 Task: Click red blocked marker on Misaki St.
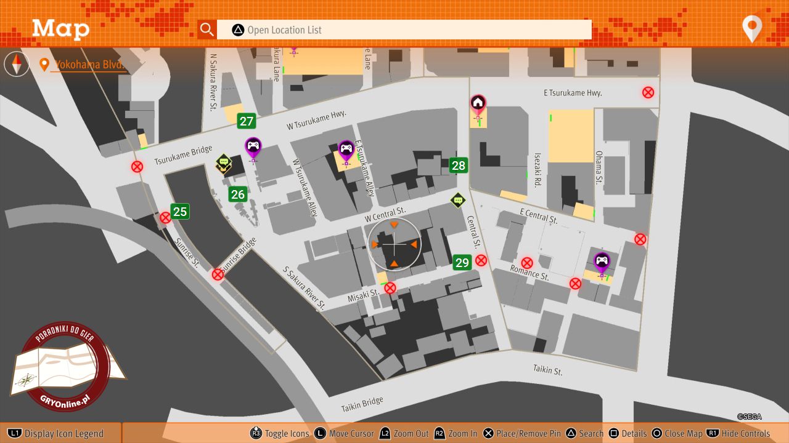(x=390, y=288)
